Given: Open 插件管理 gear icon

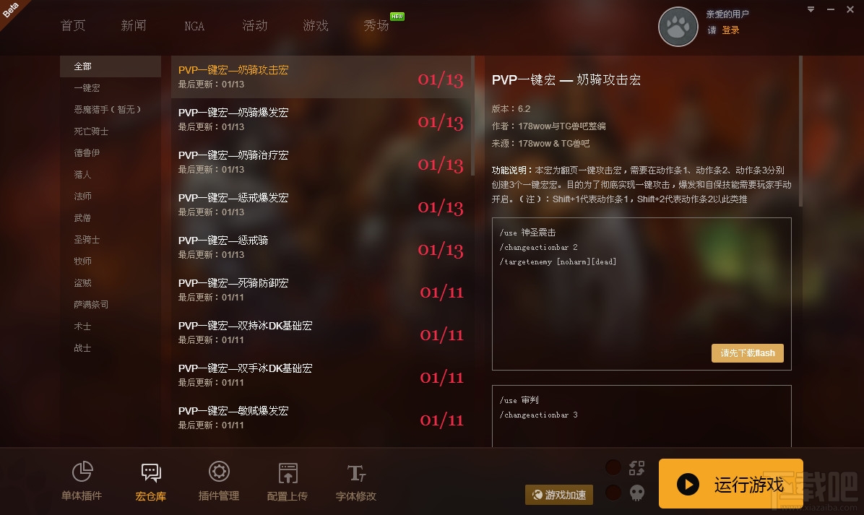Looking at the screenshot, I should 219,472.
